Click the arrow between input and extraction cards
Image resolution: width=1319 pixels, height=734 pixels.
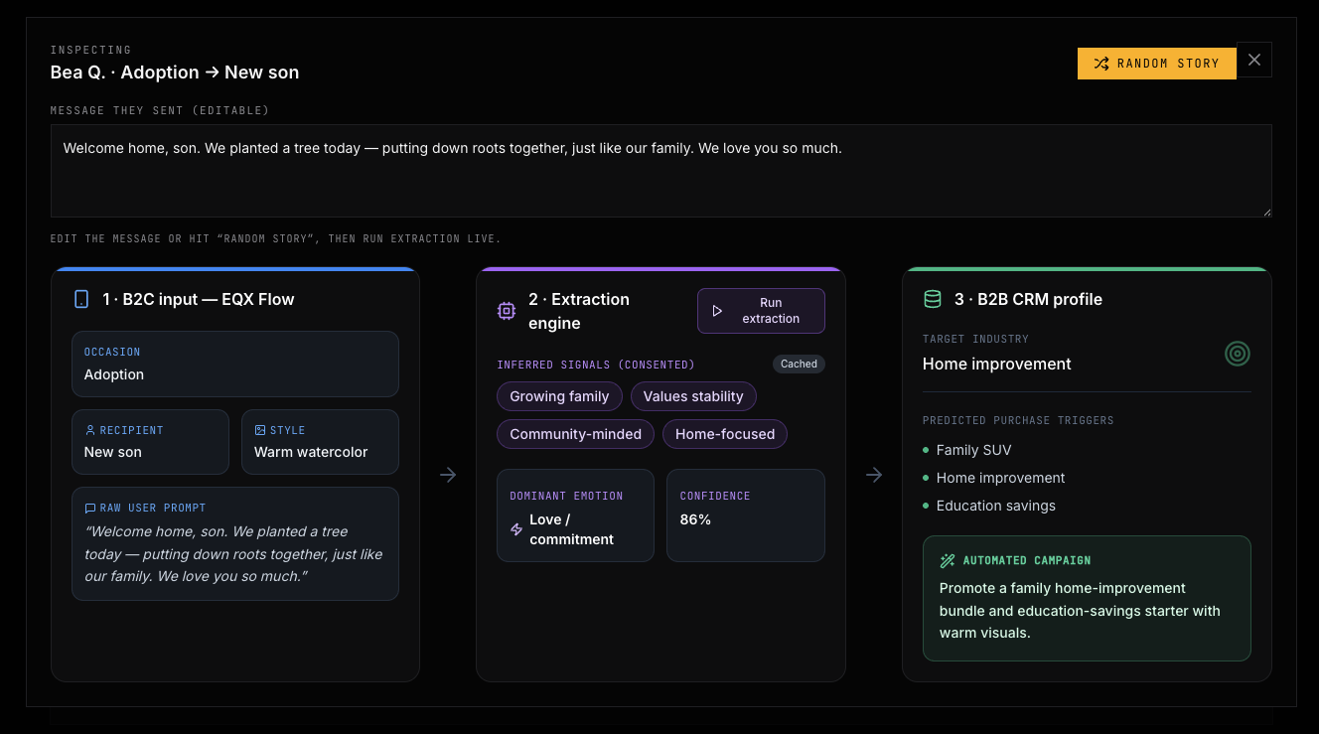pos(448,475)
